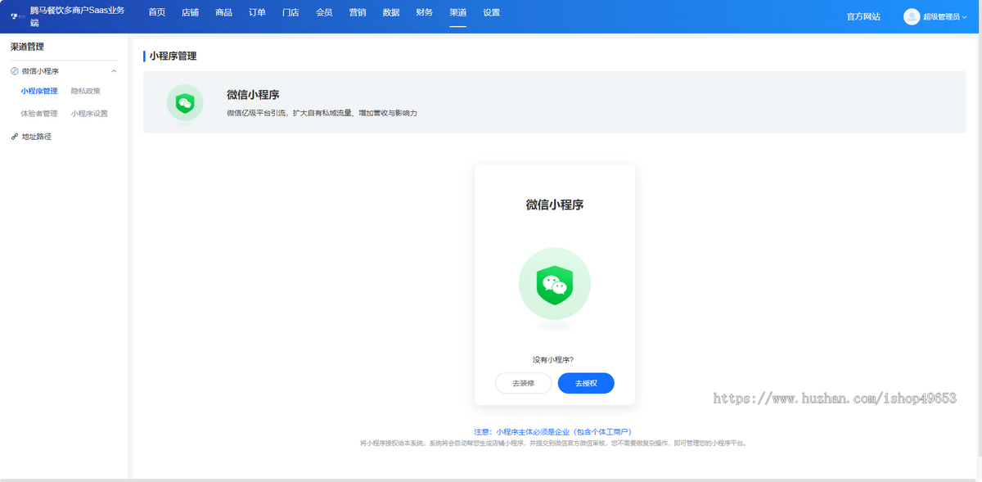Click the app logo icon in header

tap(16, 16)
